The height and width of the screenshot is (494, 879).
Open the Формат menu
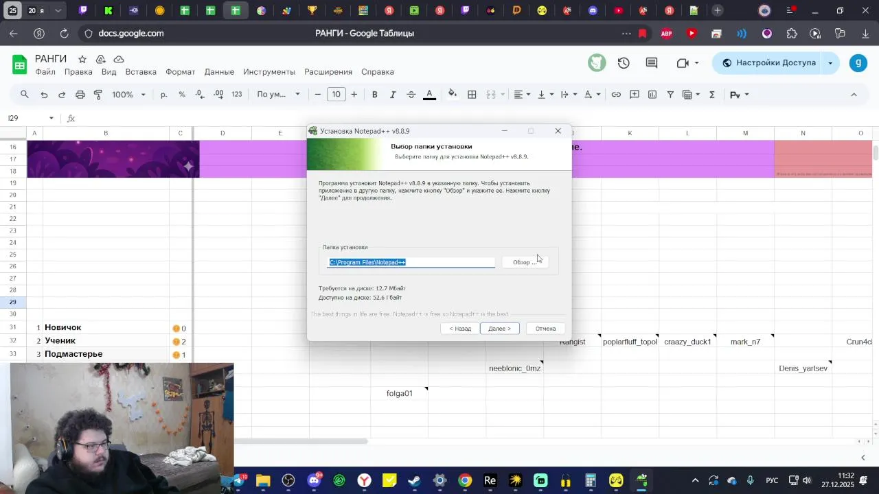click(x=180, y=72)
